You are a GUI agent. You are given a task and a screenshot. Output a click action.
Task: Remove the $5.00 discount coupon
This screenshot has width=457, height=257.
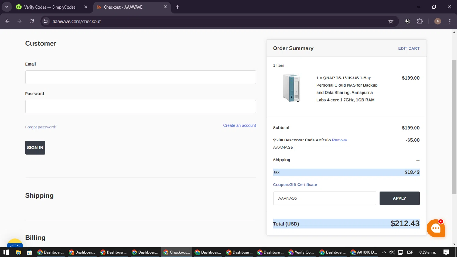339,140
